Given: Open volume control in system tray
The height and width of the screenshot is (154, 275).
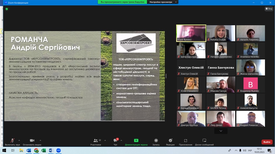Looking at the screenshot, I should 244,150.
